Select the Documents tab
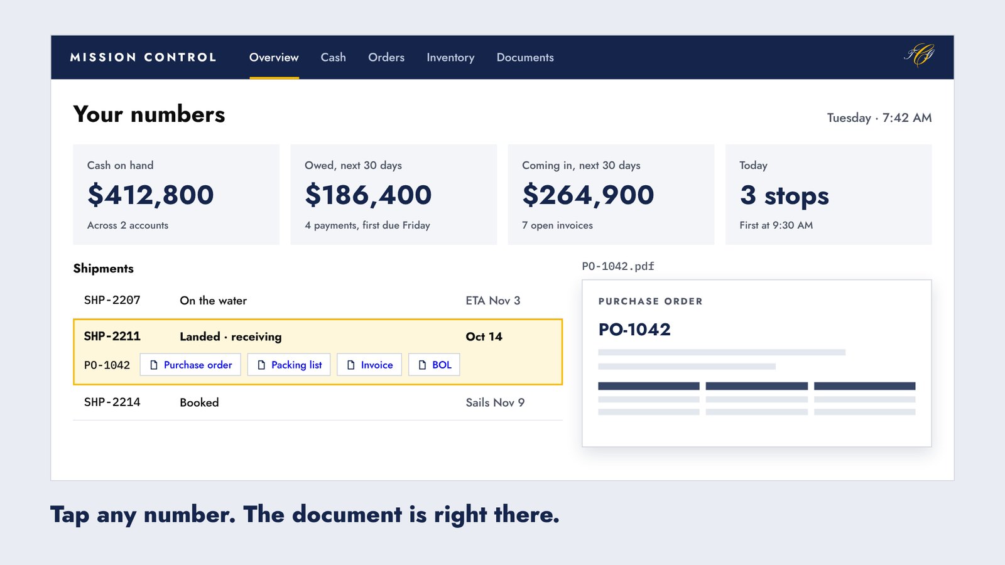The image size is (1005, 565). [x=525, y=57]
